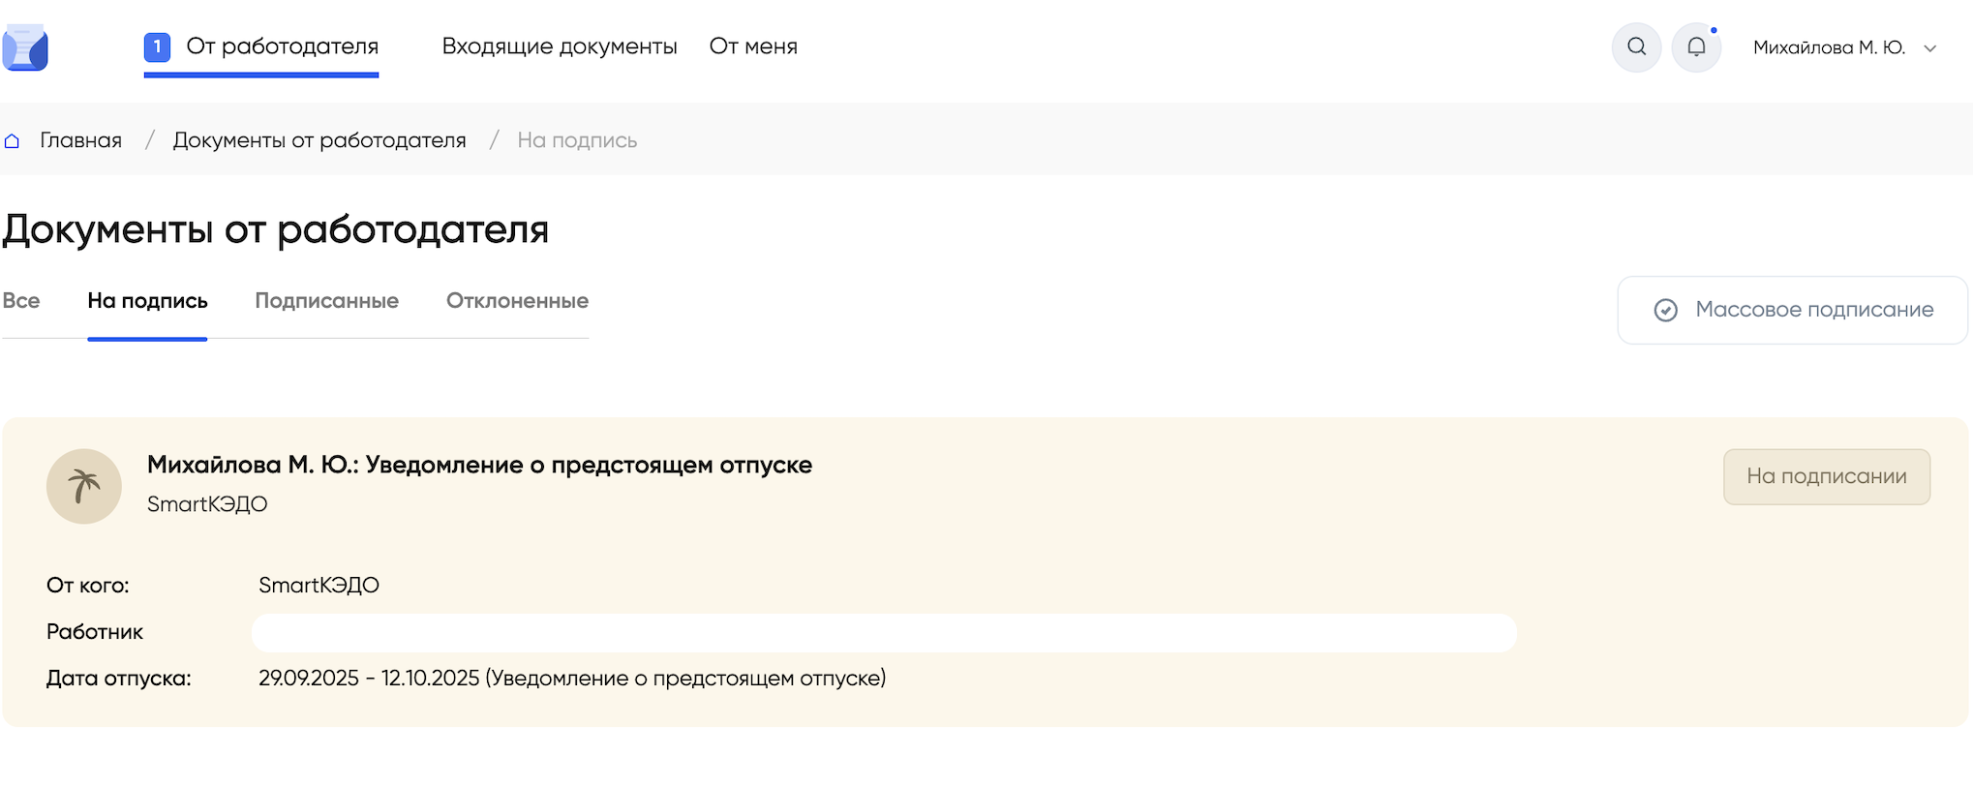
Task: Switch to the Подписанные tab
Action: click(x=326, y=301)
